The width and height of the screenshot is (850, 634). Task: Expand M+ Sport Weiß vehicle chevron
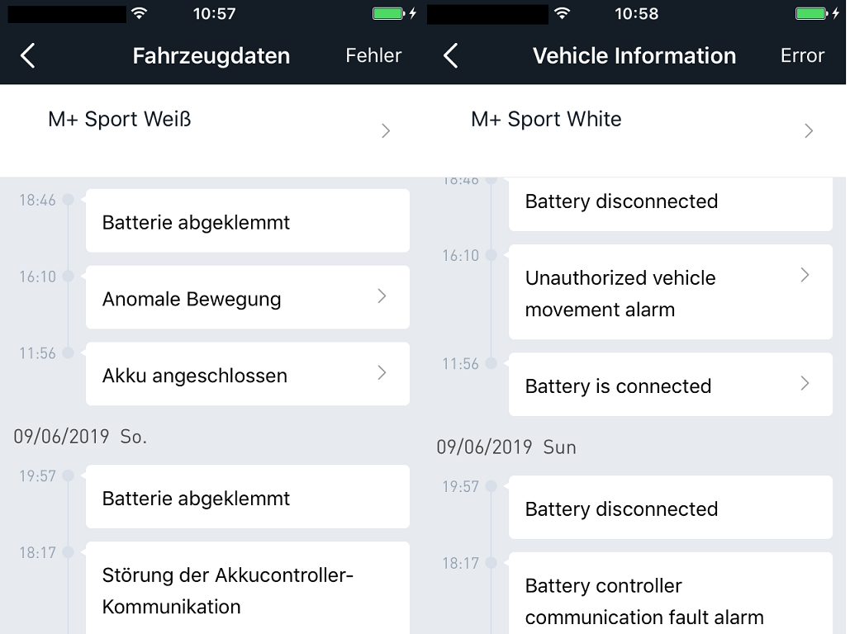(386, 130)
